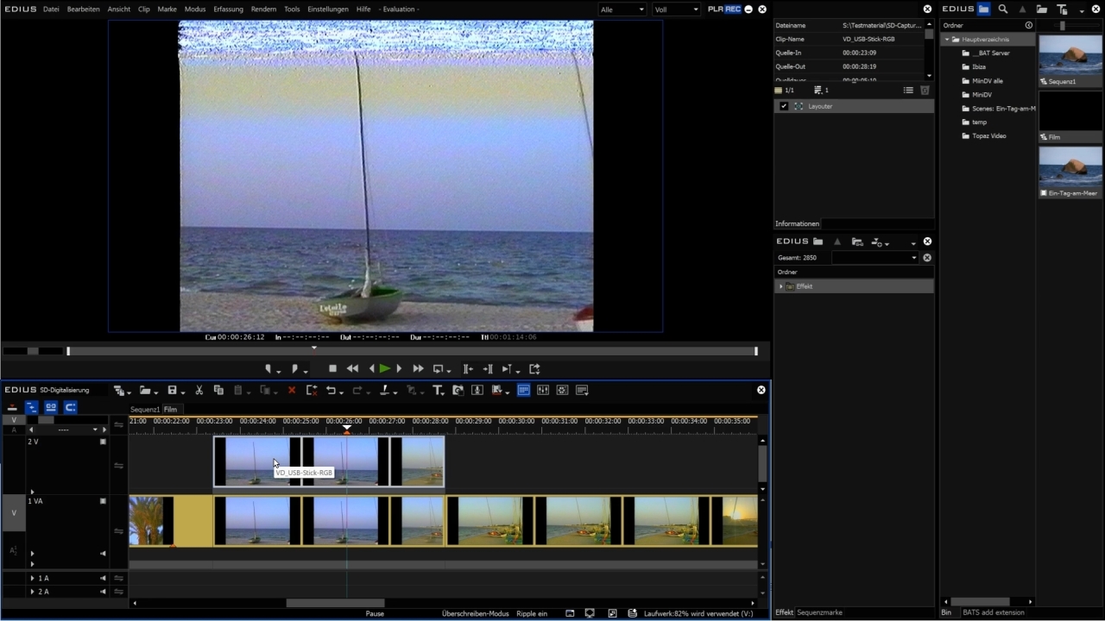Click the copy icon next to the scissors

coord(218,390)
